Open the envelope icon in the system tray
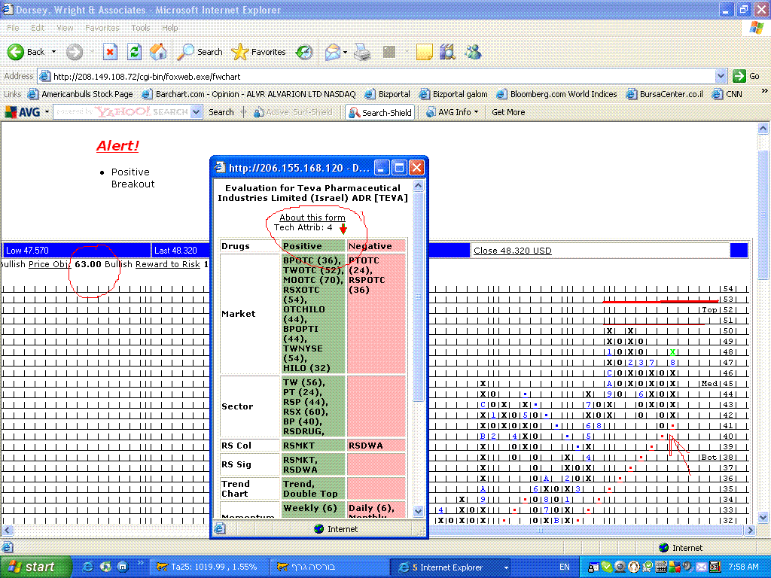 pos(702,567)
